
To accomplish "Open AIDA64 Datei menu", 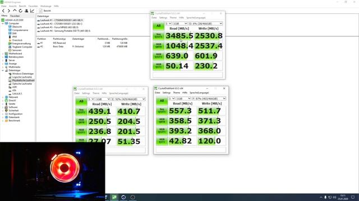I will 4,6.
